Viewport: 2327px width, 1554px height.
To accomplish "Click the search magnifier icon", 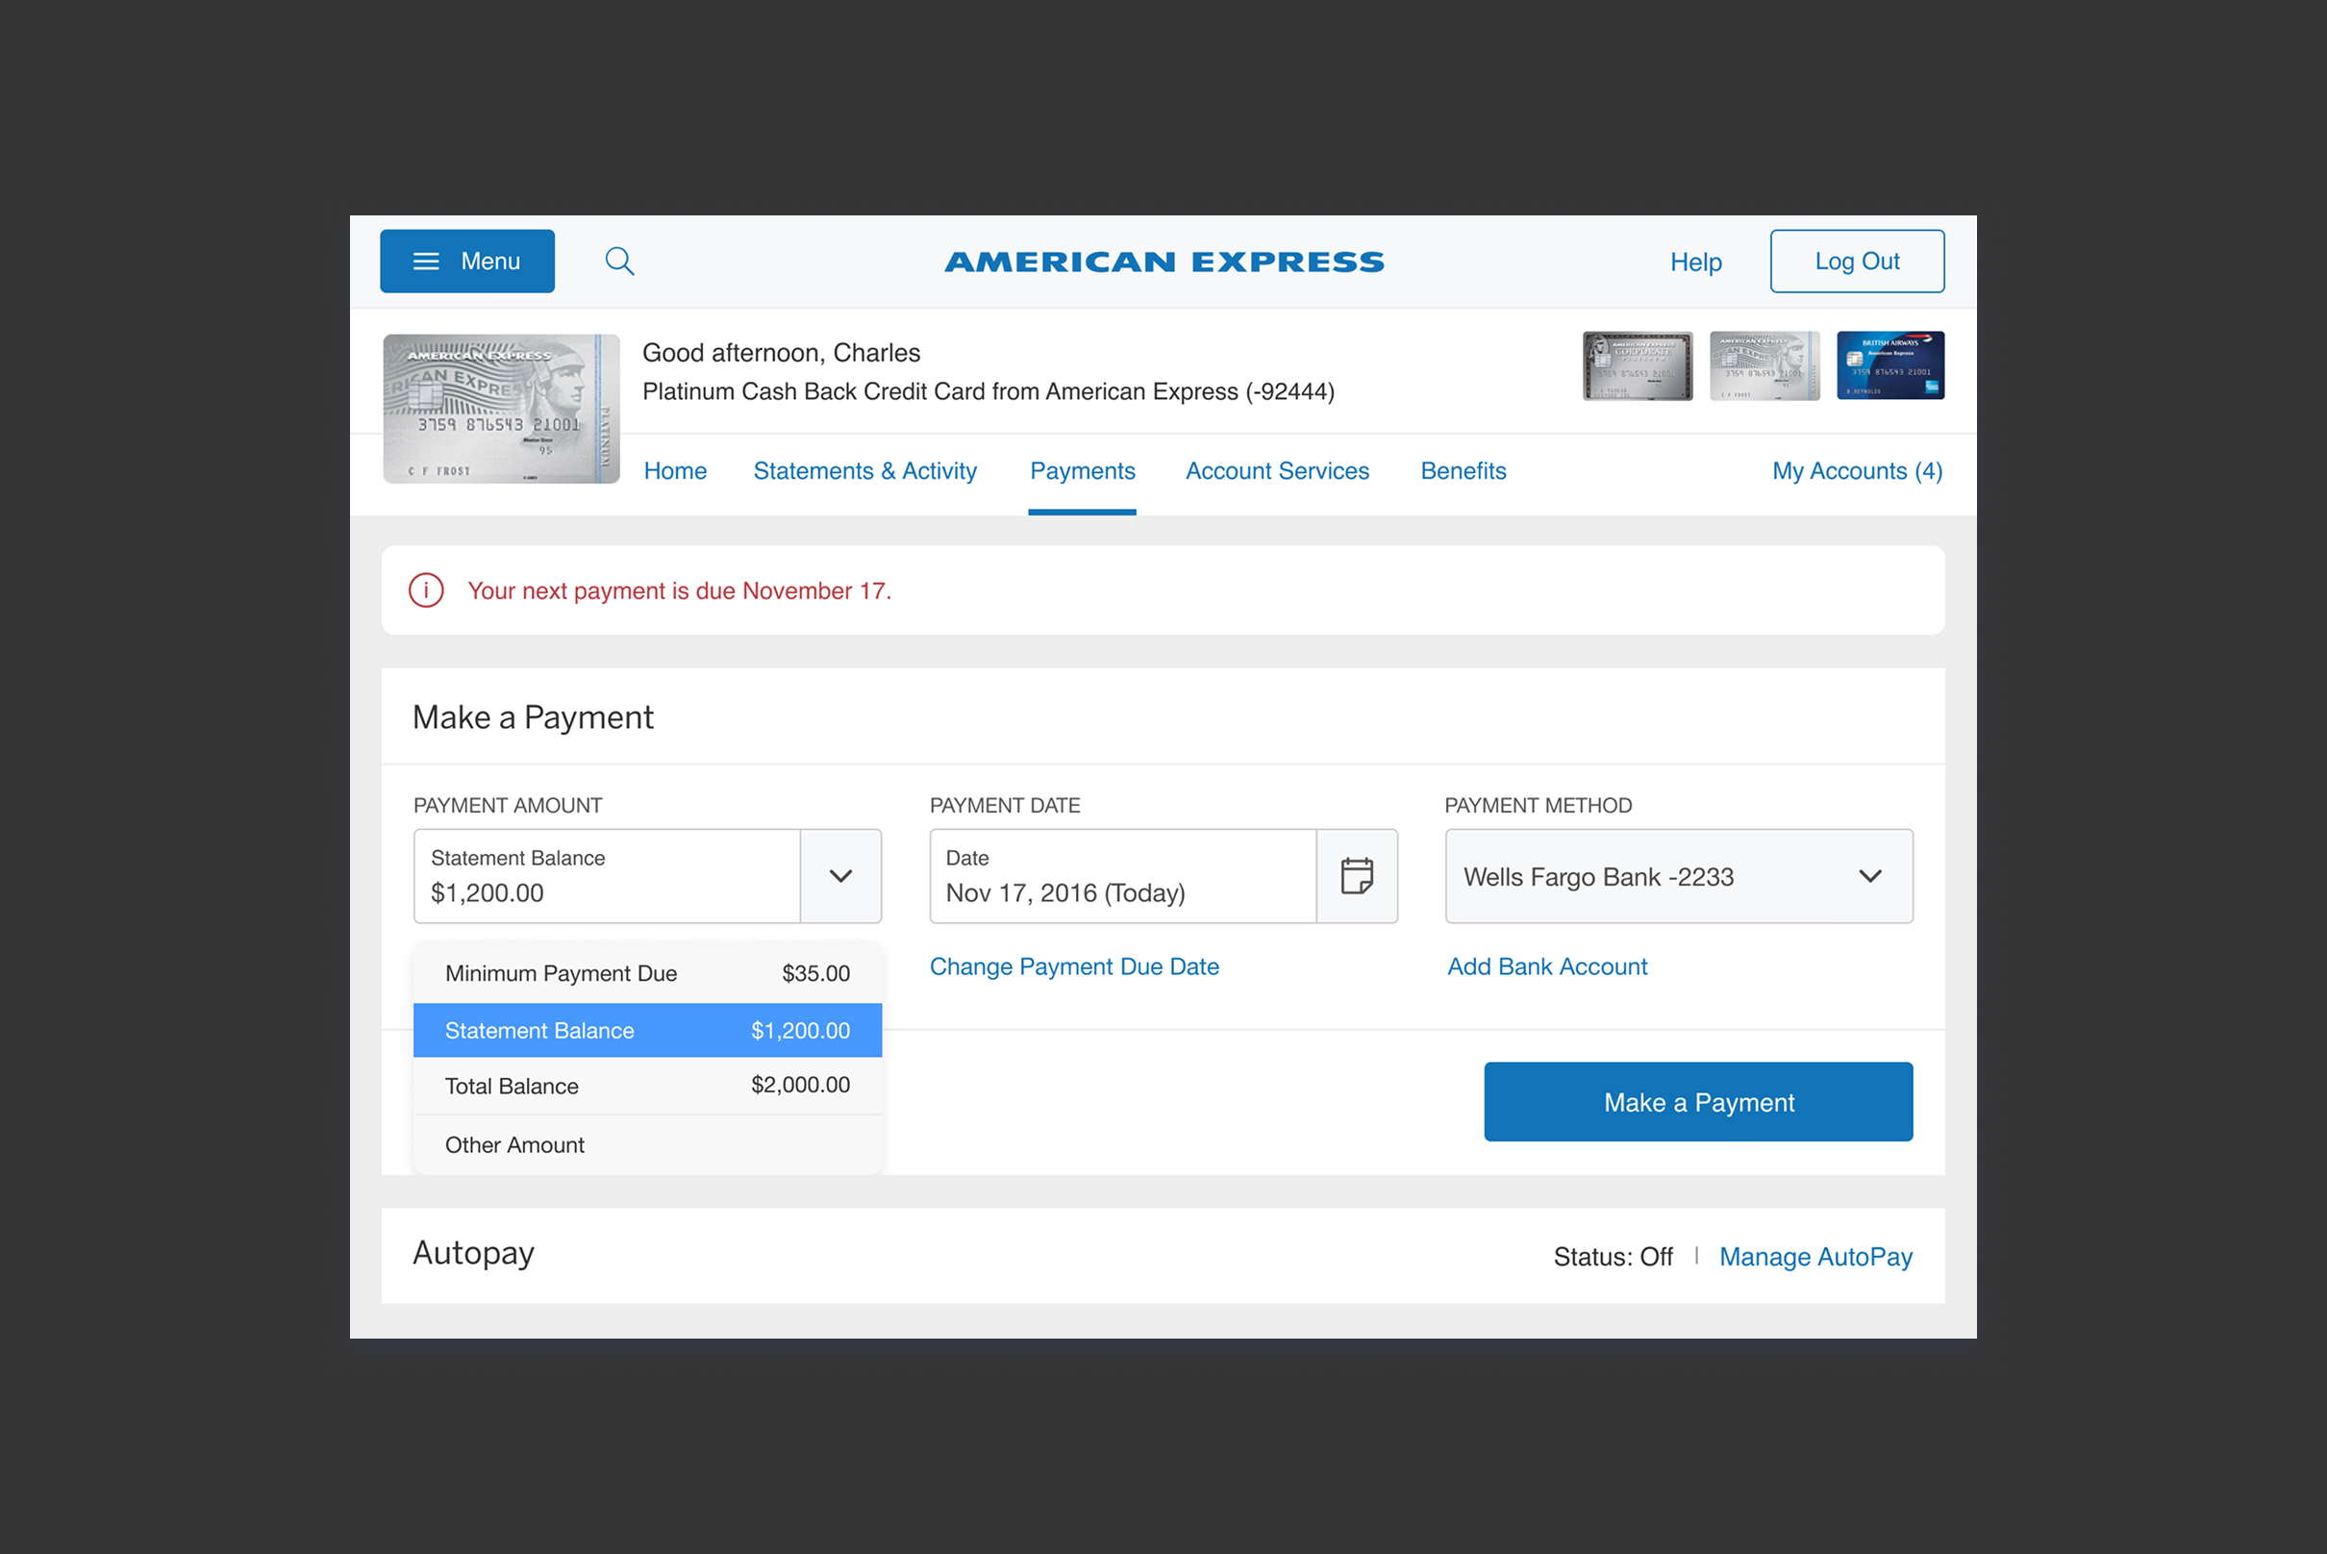I will click(x=619, y=262).
